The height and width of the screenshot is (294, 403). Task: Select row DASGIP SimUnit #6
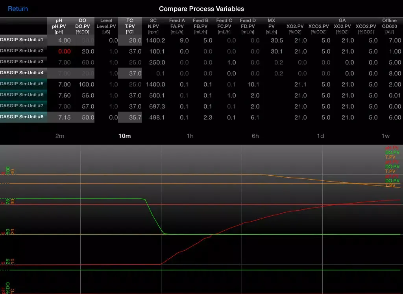(x=24, y=95)
